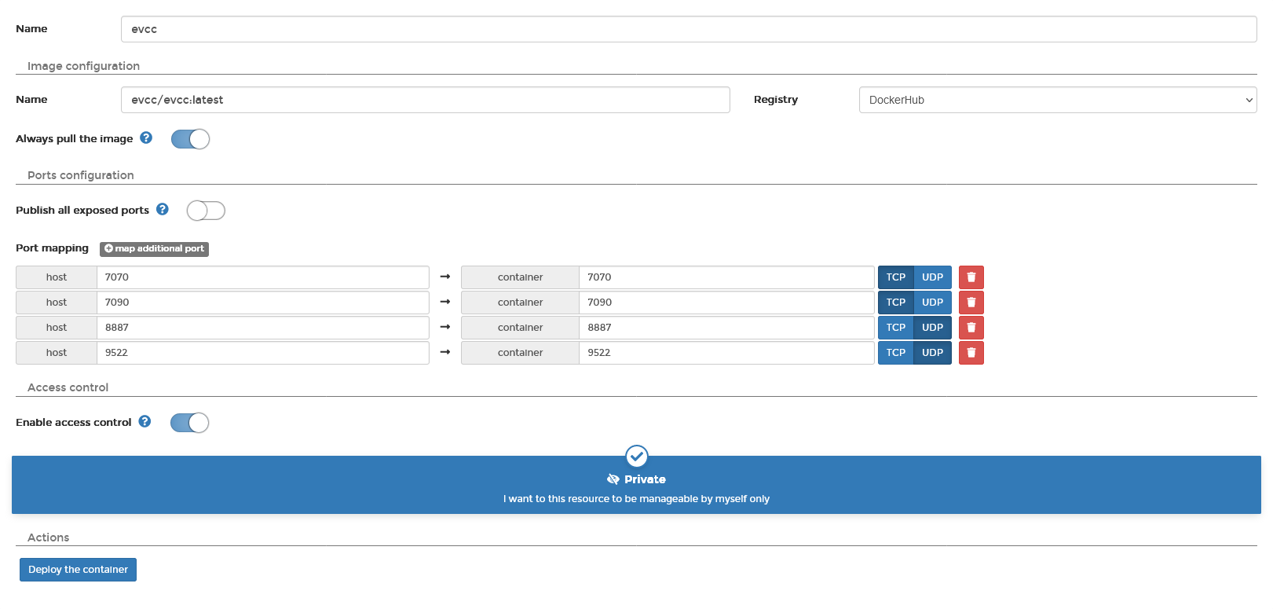The image size is (1273, 609).
Task: Click the checkmark icon above Private
Action: coord(636,456)
